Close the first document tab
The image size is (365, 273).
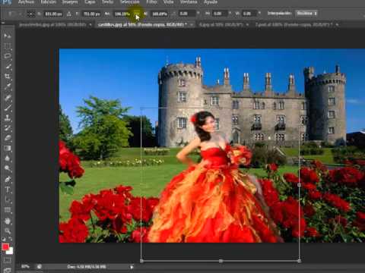(90, 25)
